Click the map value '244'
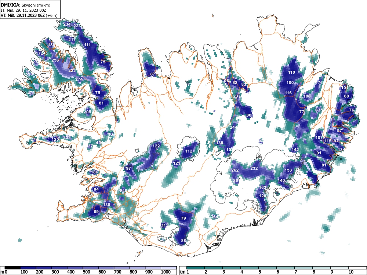Image resolution: width=367 pixels, height=275 pixels. coord(233,127)
